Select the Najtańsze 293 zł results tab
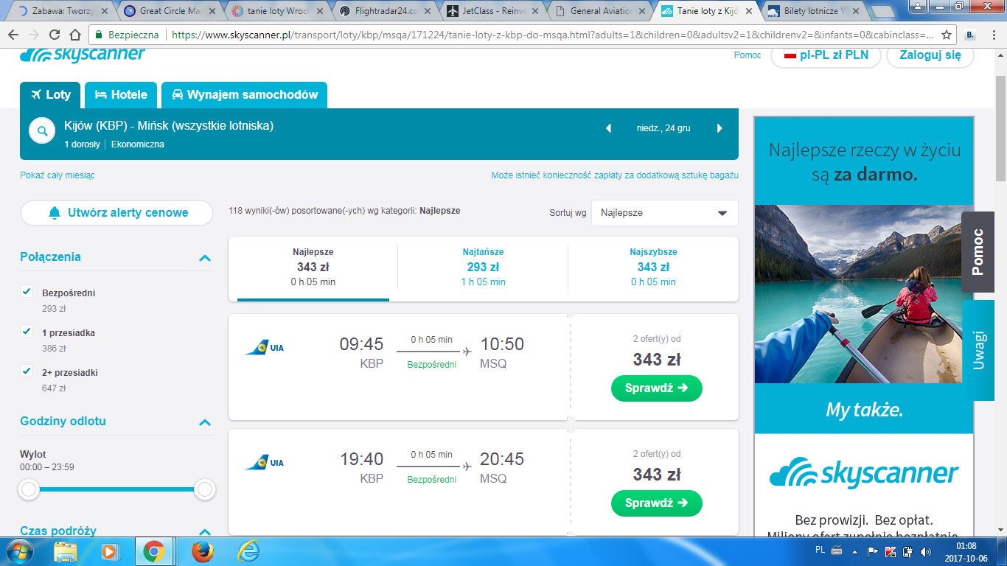1007x566 pixels. (x=483, y=267)
